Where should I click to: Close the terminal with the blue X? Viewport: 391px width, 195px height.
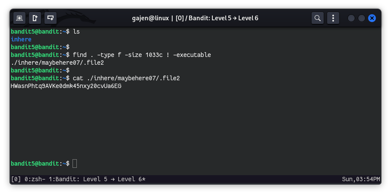pyautogui.click(x=372, y=18)
